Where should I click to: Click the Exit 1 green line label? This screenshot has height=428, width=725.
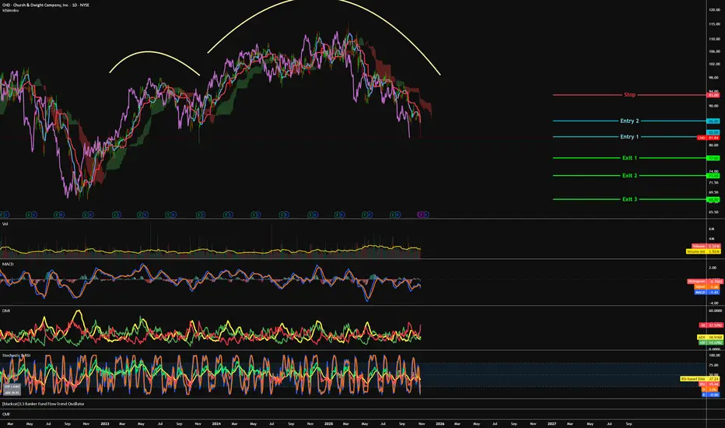coord(629,158)
